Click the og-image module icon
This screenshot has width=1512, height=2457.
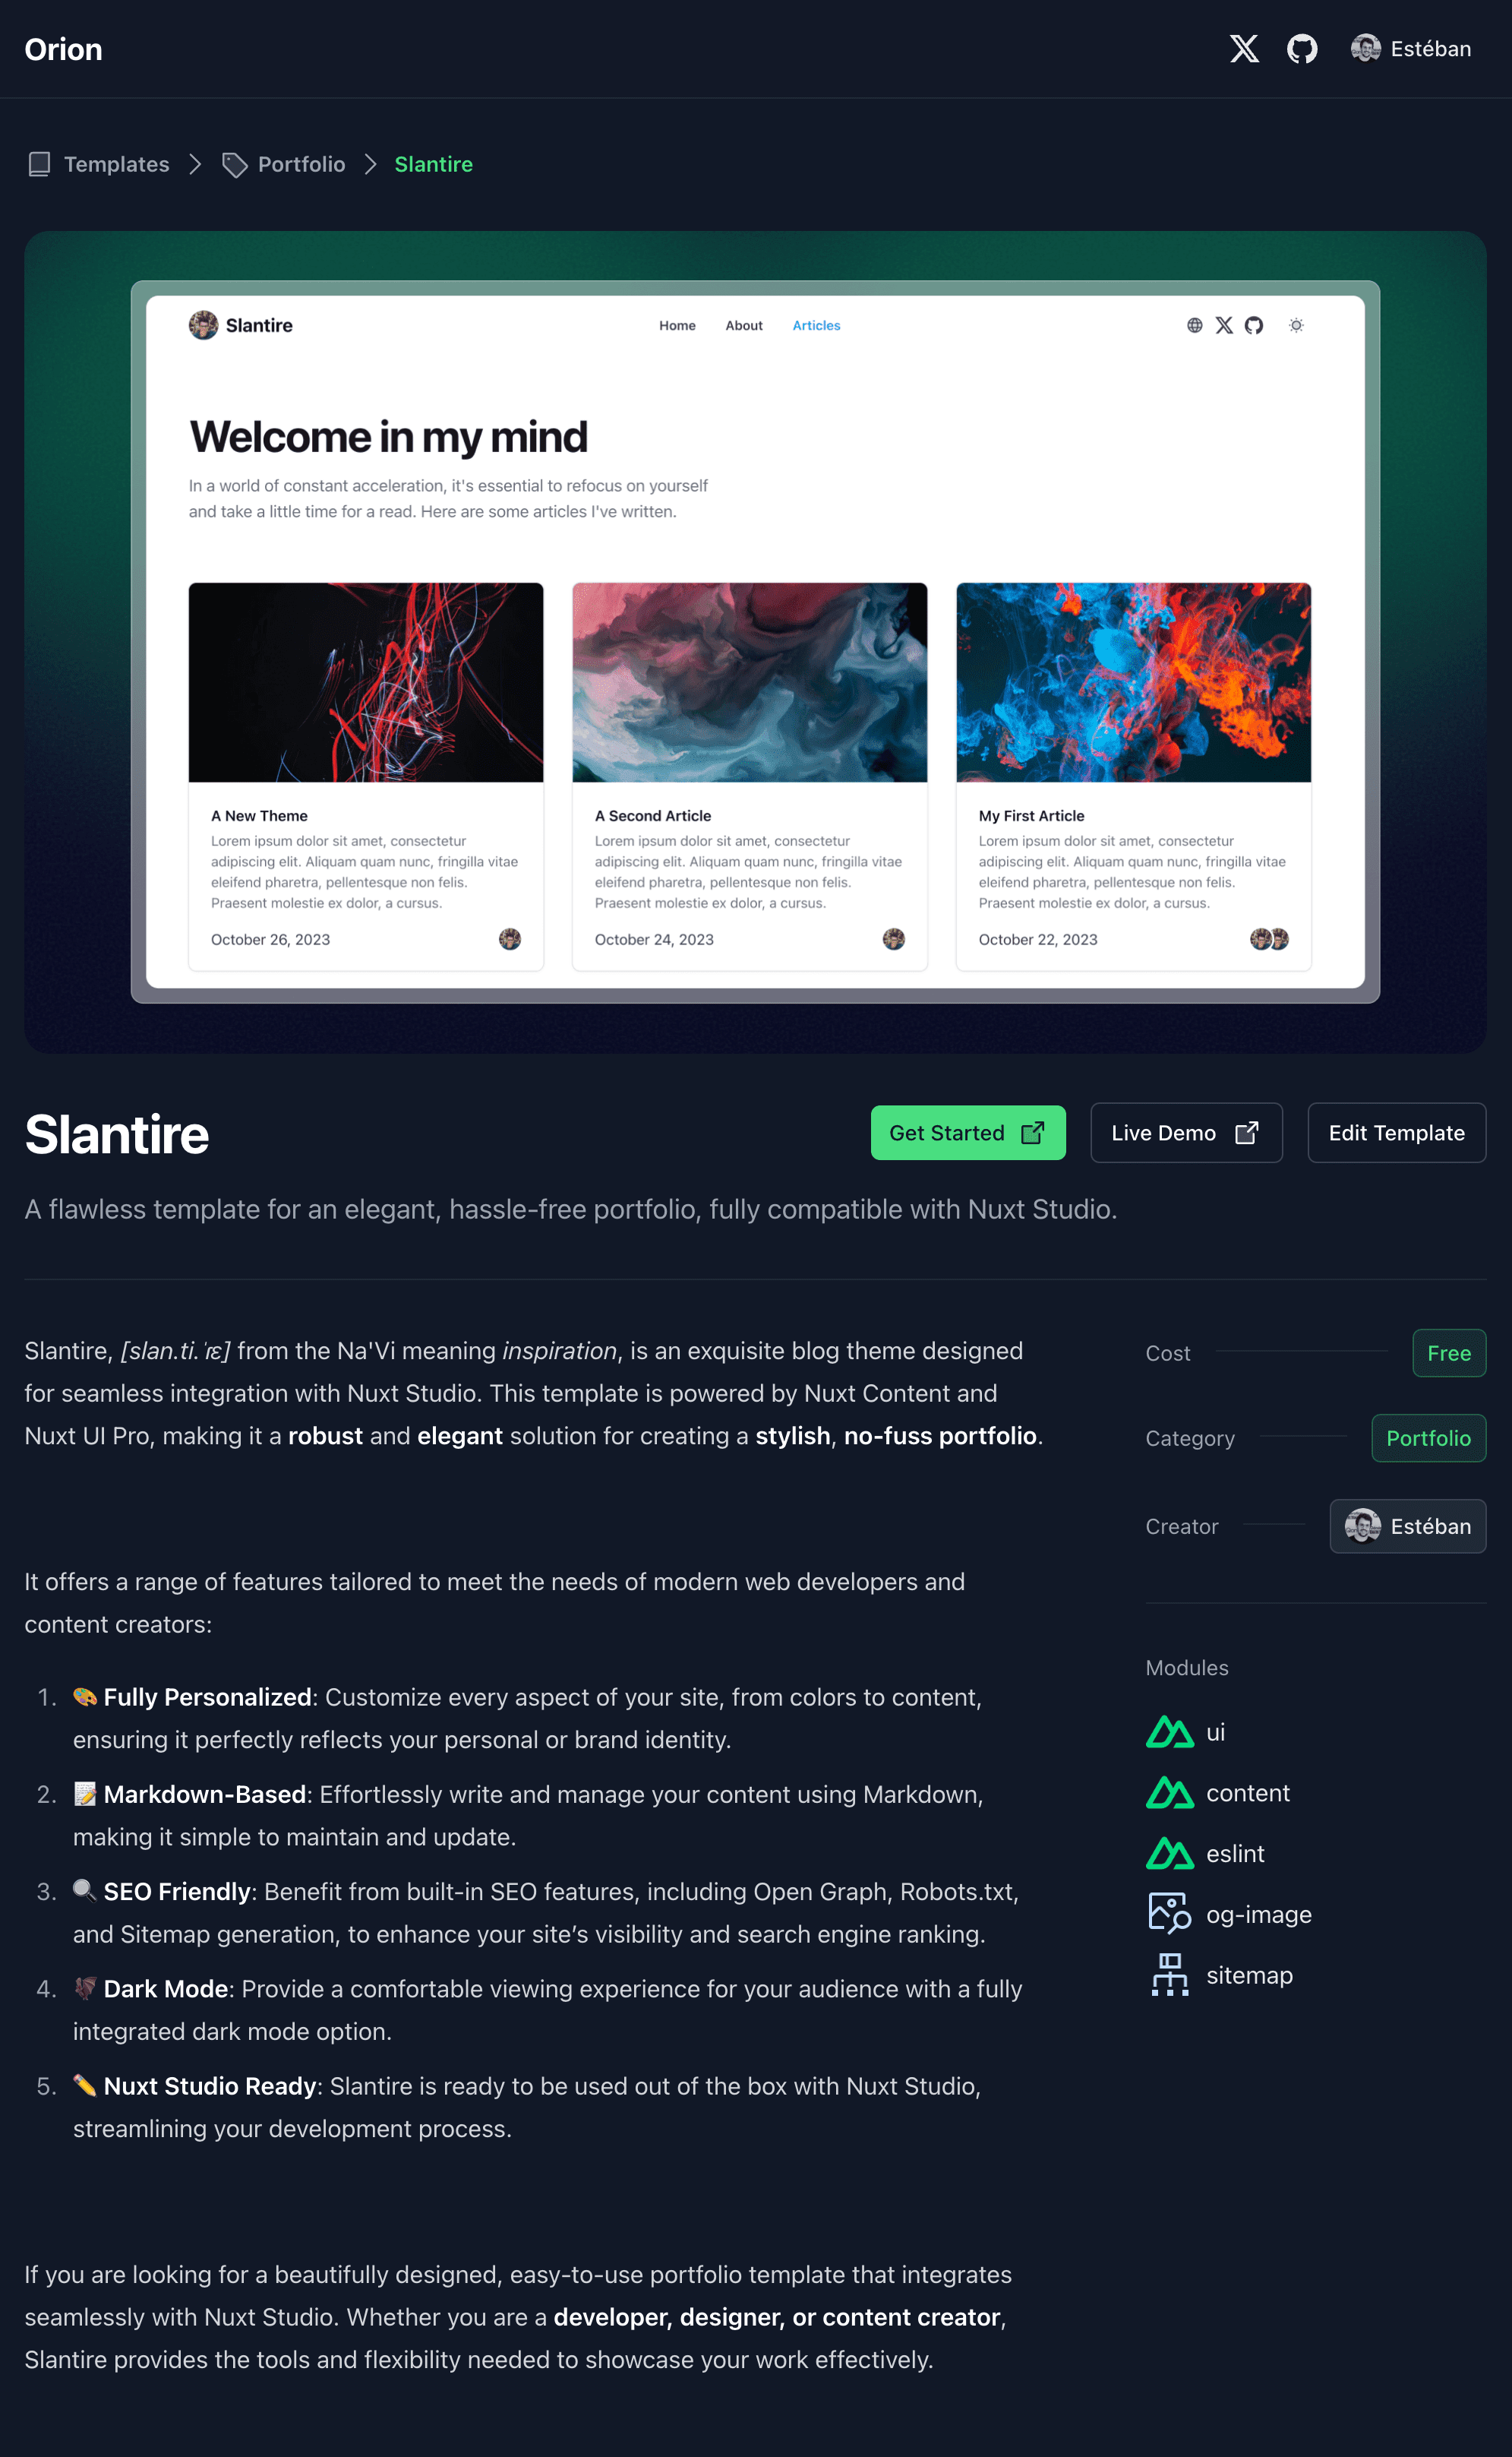point(1166,1913)
